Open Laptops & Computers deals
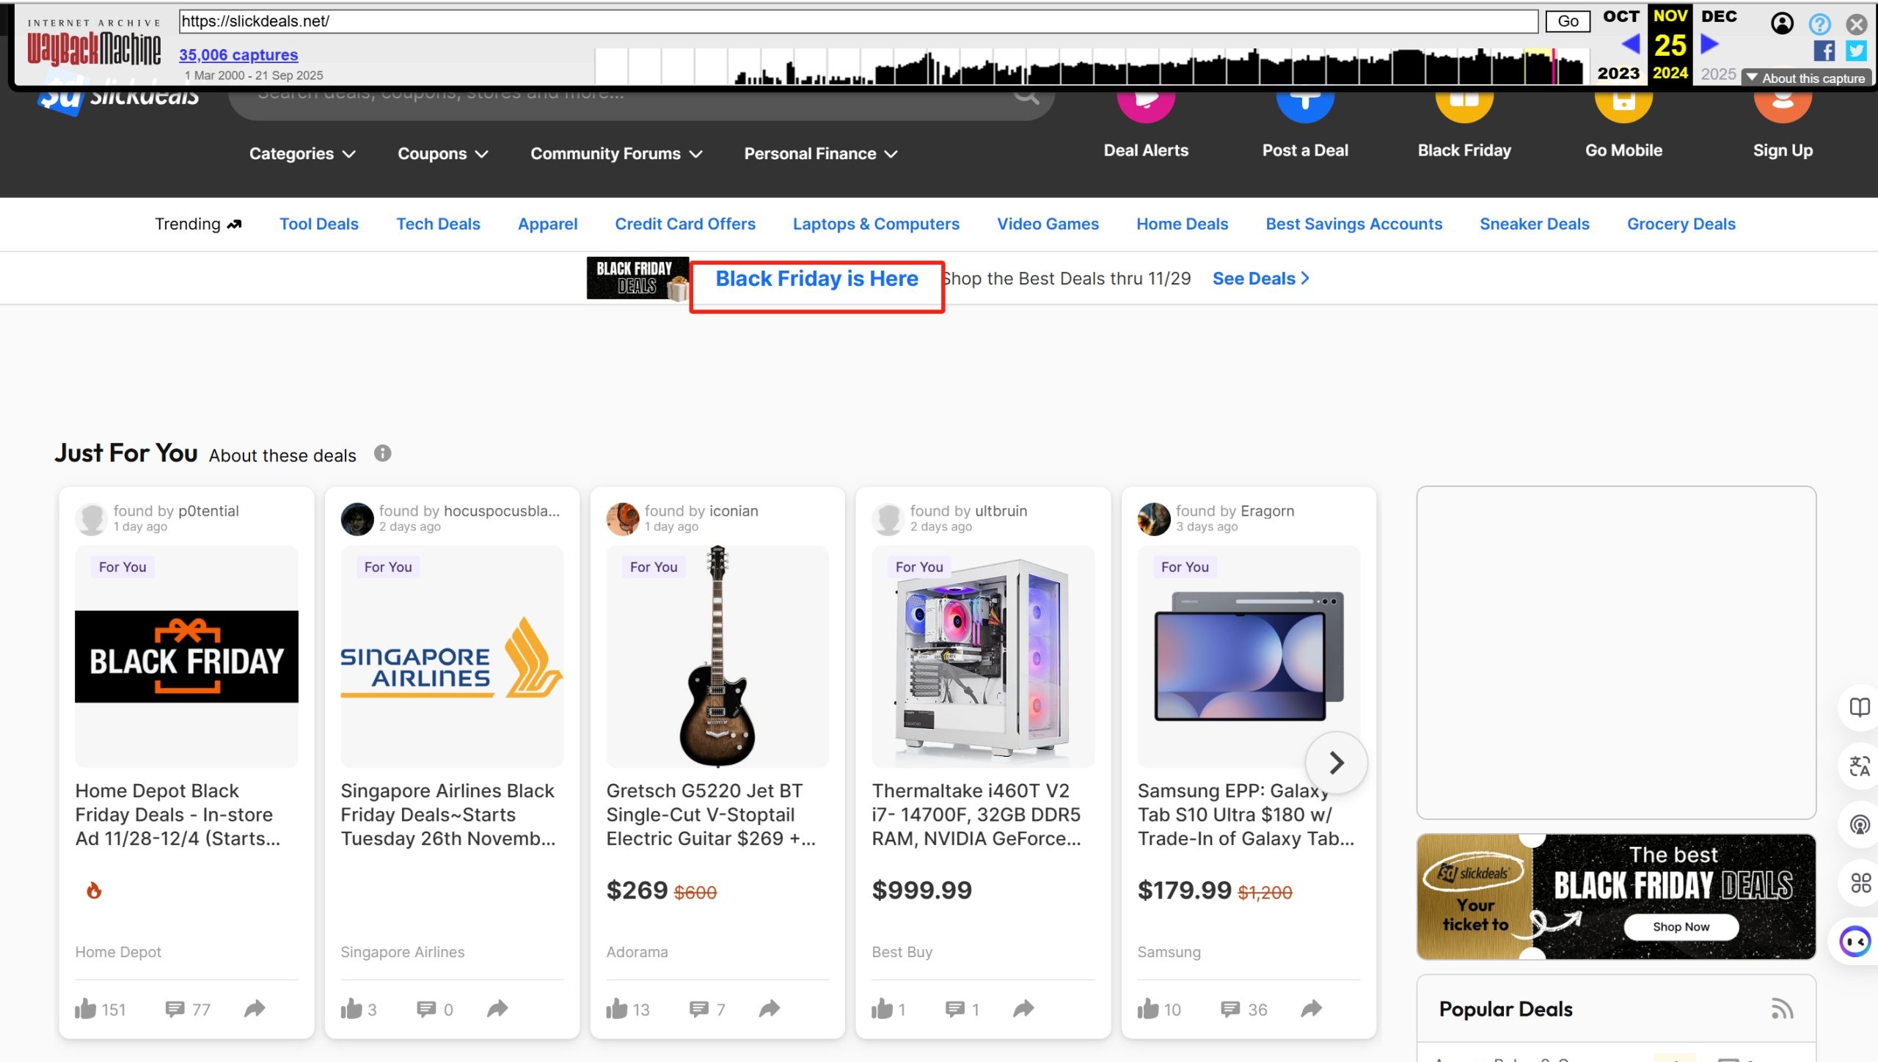The width and height of the screenshot is (1878, 1062). click(x=876, y=224)
